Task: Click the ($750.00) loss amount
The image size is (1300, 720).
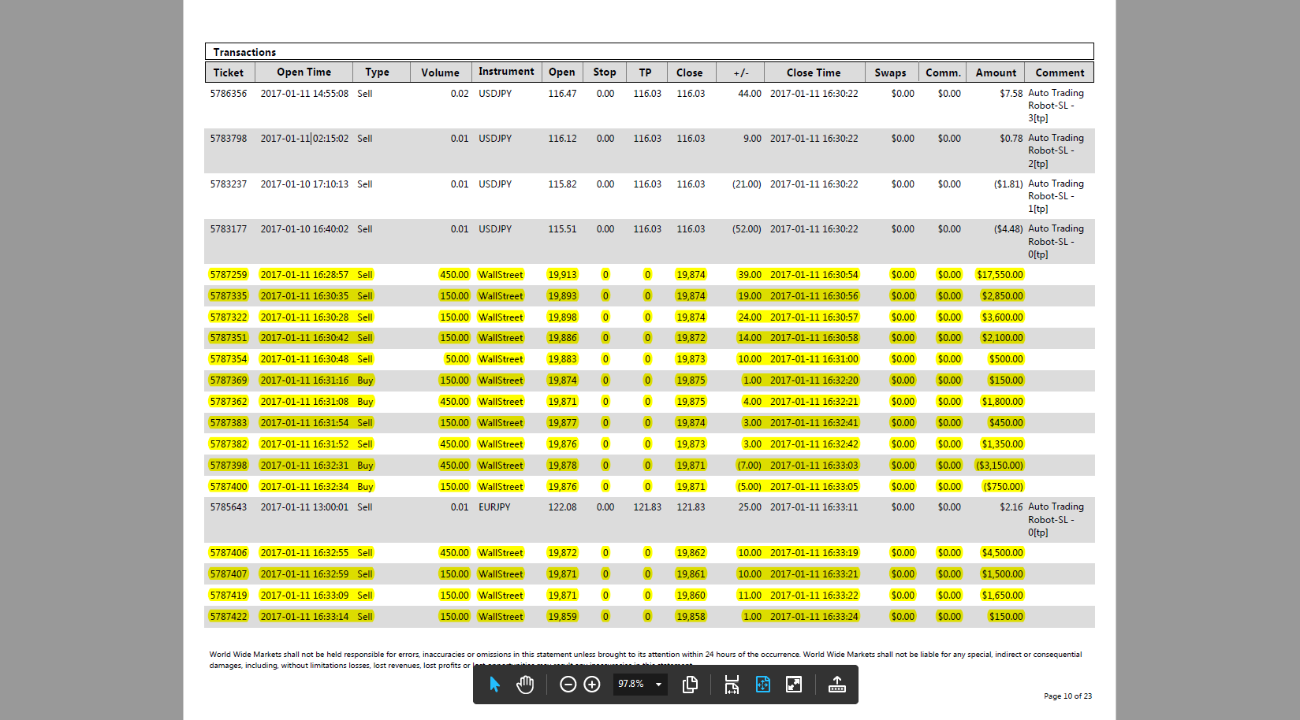Action: point(1003,487)
